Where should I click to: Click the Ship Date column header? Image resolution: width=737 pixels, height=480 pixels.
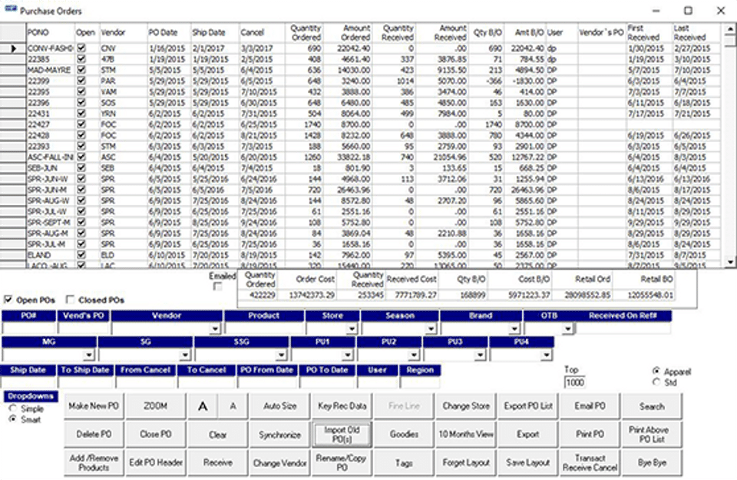click(215, 32)
